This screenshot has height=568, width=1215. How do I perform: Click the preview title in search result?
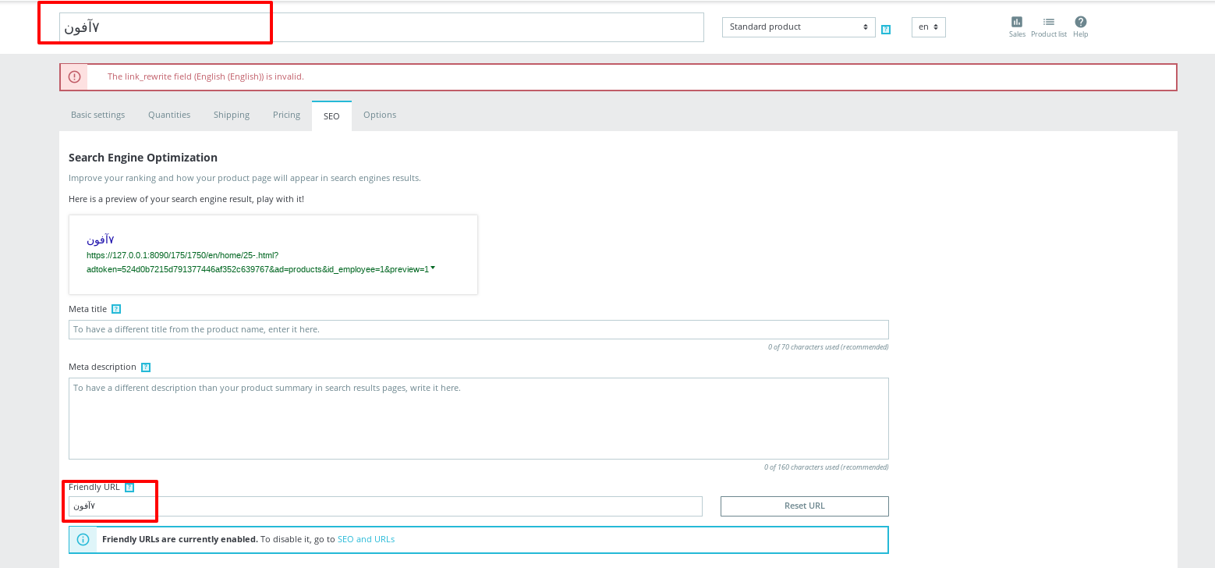click(101, 240)
